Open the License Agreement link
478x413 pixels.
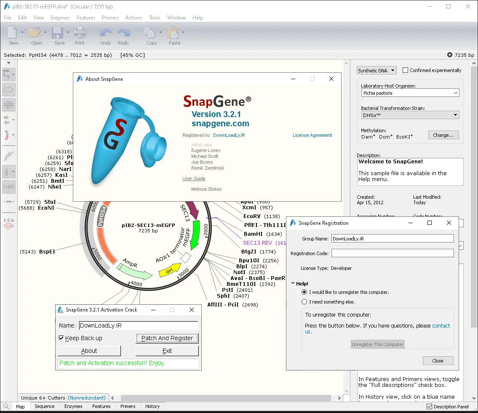[312, 135]
